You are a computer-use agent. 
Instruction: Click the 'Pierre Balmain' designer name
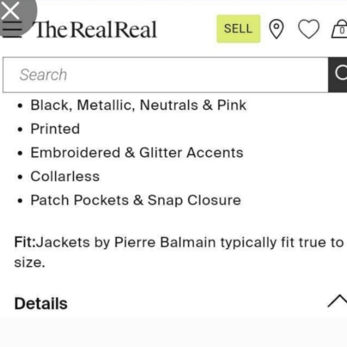click(165, 242)
